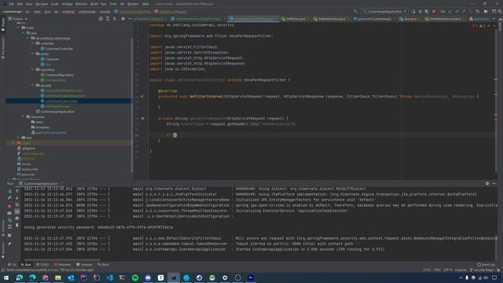
Task: Click the errors and warnings inspection indicator
Action: pos(479,26)
